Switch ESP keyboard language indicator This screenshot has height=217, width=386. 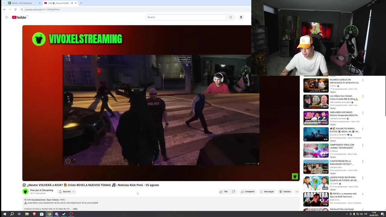pos(366,214)
